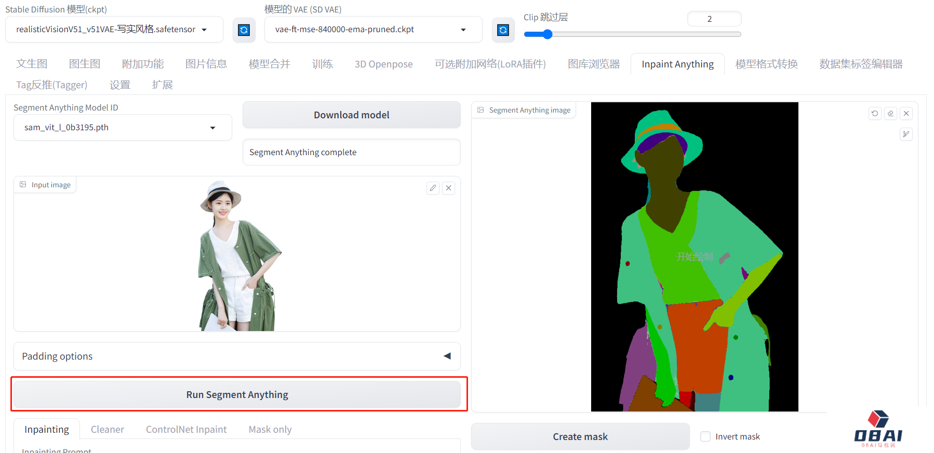Clear the Segment Anything image with the X icon
Screen dimensions: 934x453
coord(906,113)
